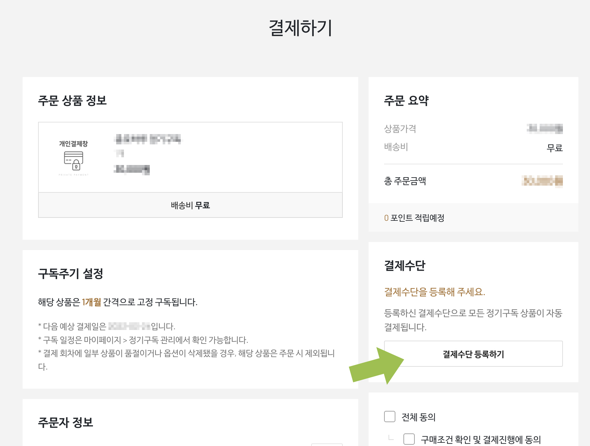
Task: Click the blurred product price in order info
Action: [132, 169]
